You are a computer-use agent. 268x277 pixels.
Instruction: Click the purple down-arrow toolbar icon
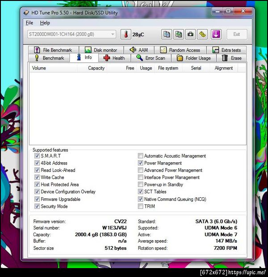pos(216,34)
